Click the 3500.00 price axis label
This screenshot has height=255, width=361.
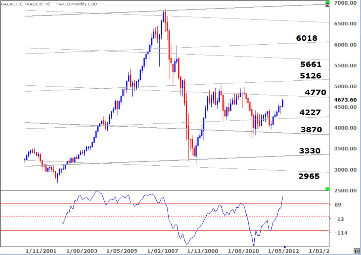(345, 149)
